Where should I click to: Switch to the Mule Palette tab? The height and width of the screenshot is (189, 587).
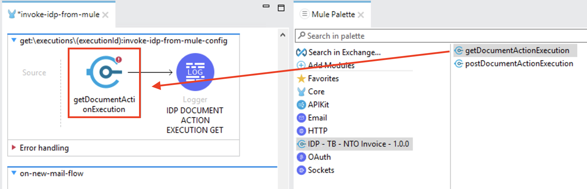[x=333, y=15]
